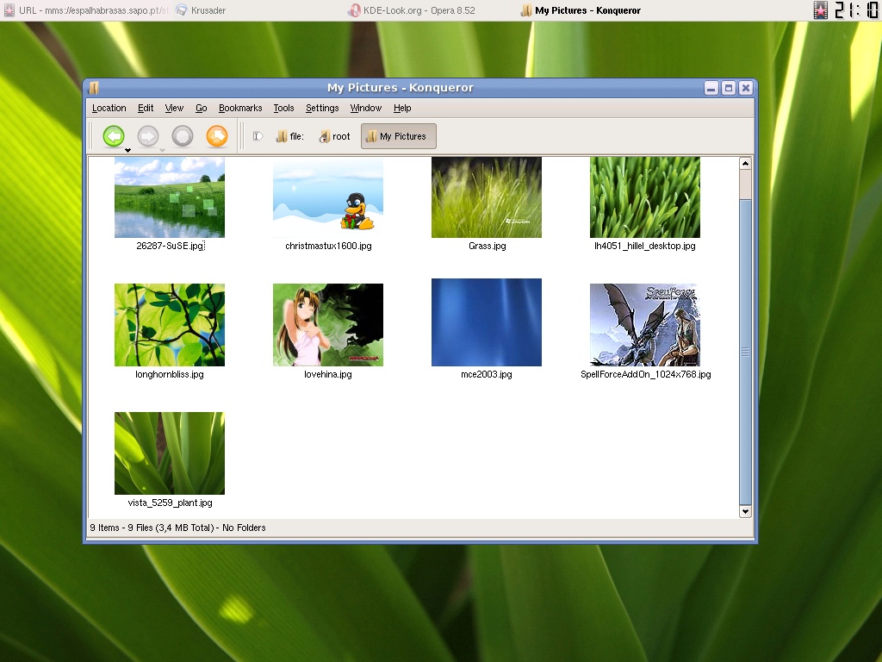Switch to the mms URL taskbar entry
Screen dimensions: 882x662
87,10
